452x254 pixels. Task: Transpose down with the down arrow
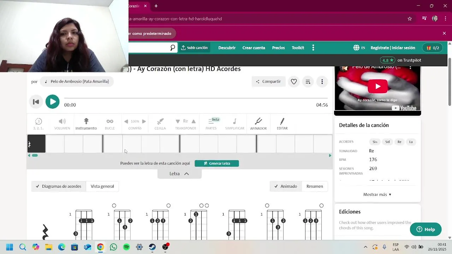178,121
